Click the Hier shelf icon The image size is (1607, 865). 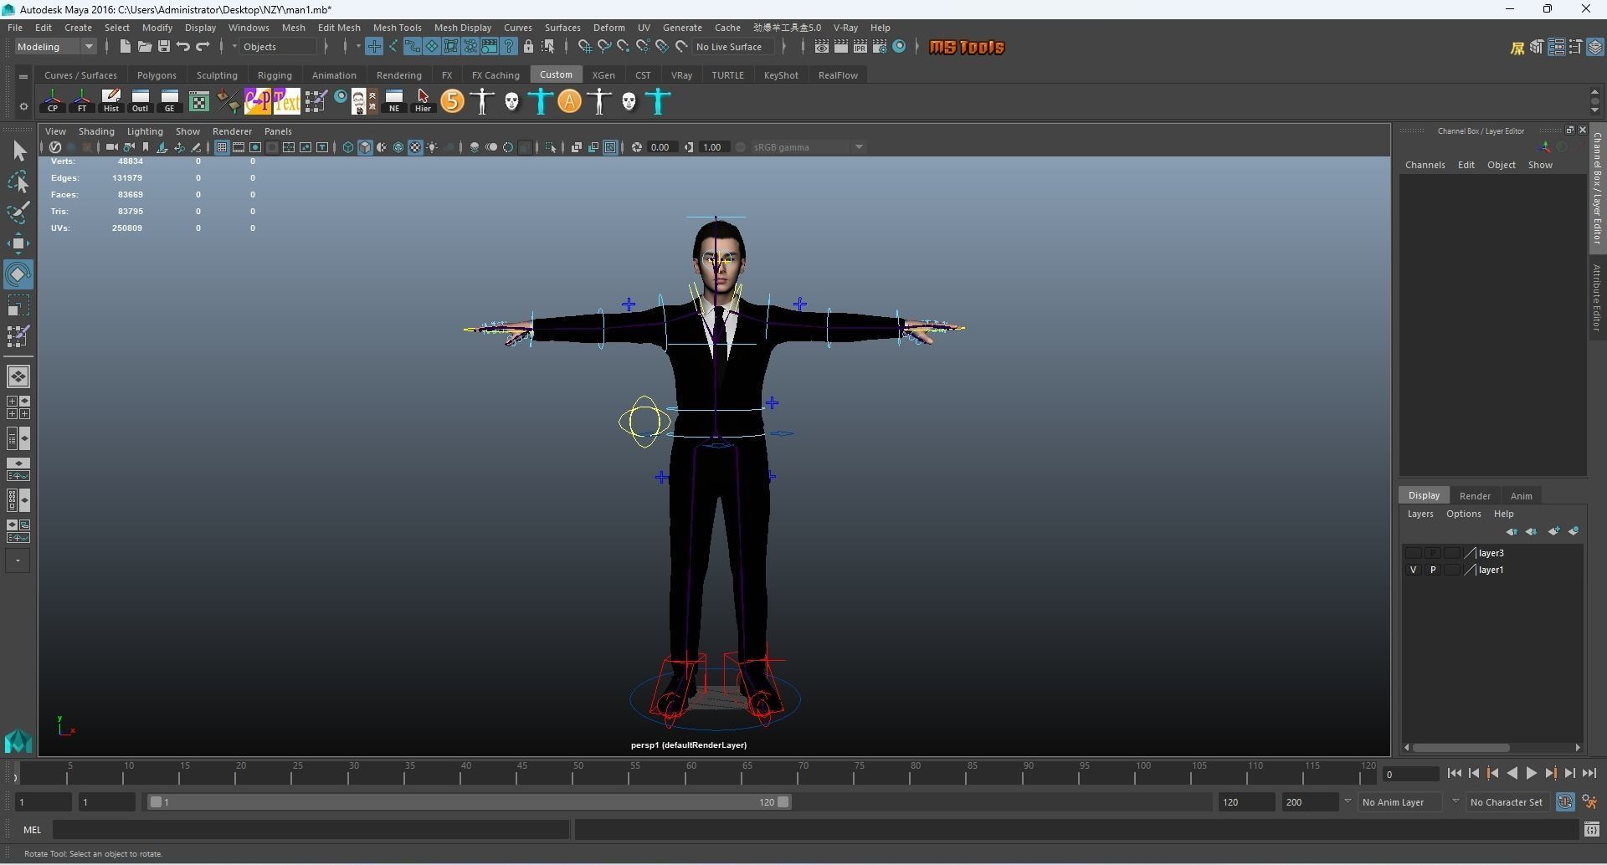pyautogui.click(x=423, y=101)
